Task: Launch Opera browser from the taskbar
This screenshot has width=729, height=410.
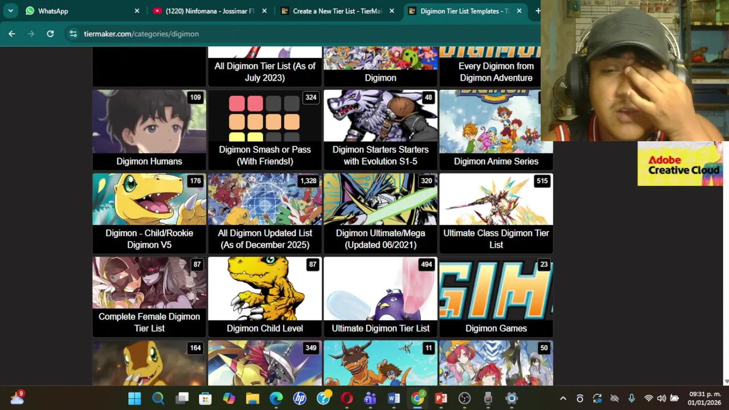Action: point(347,399)
